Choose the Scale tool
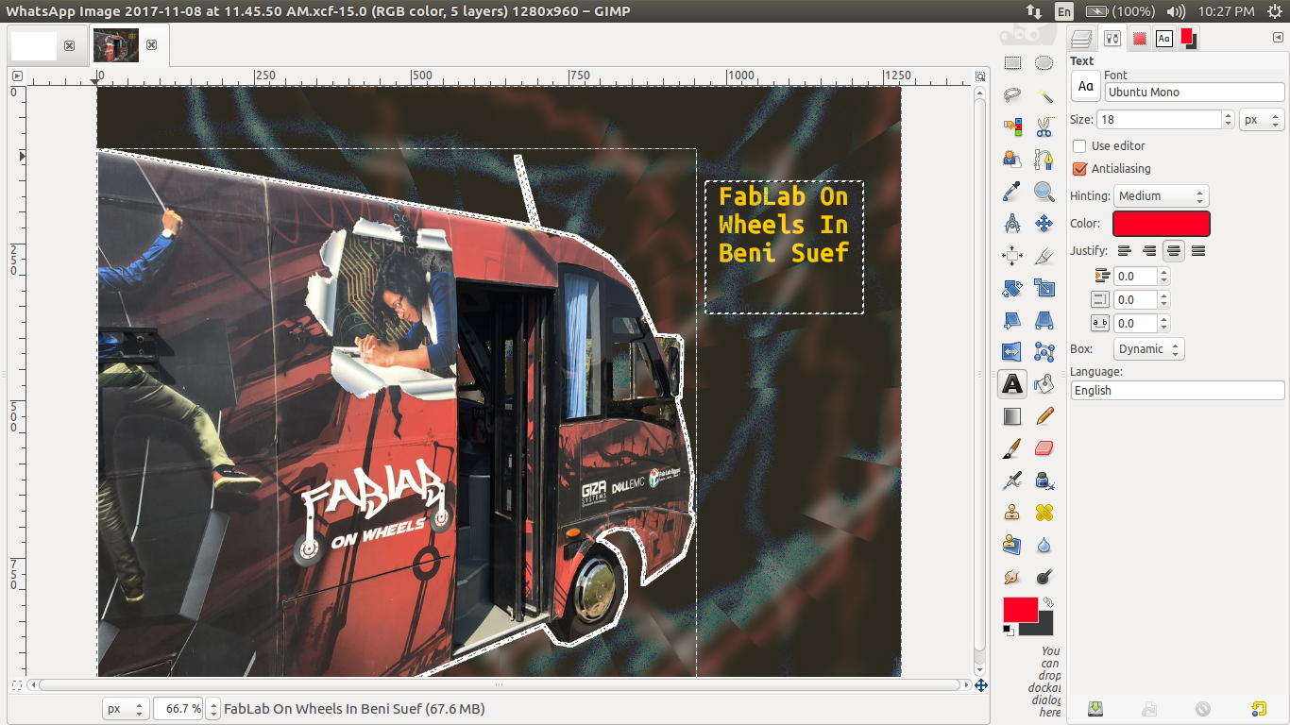 coord(1044,288)
